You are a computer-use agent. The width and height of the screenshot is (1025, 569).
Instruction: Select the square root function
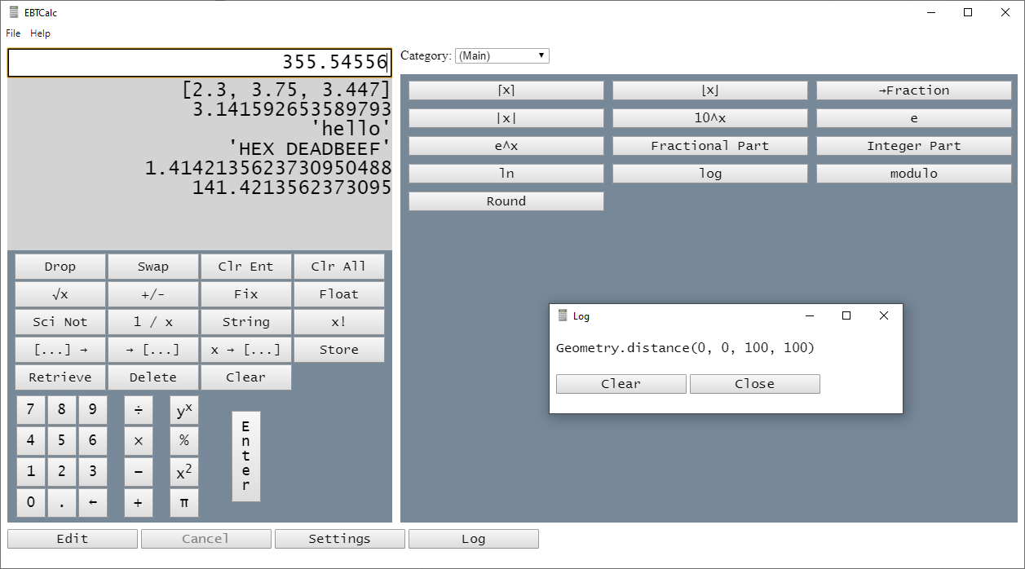coord(60,294)
